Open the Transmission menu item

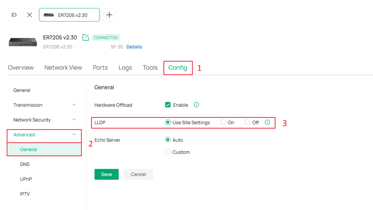coord(28,105)
